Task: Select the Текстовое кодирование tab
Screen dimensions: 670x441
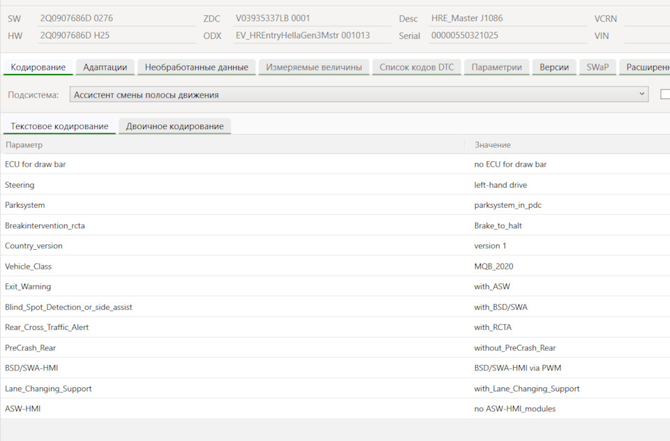Action: [59, 126]
